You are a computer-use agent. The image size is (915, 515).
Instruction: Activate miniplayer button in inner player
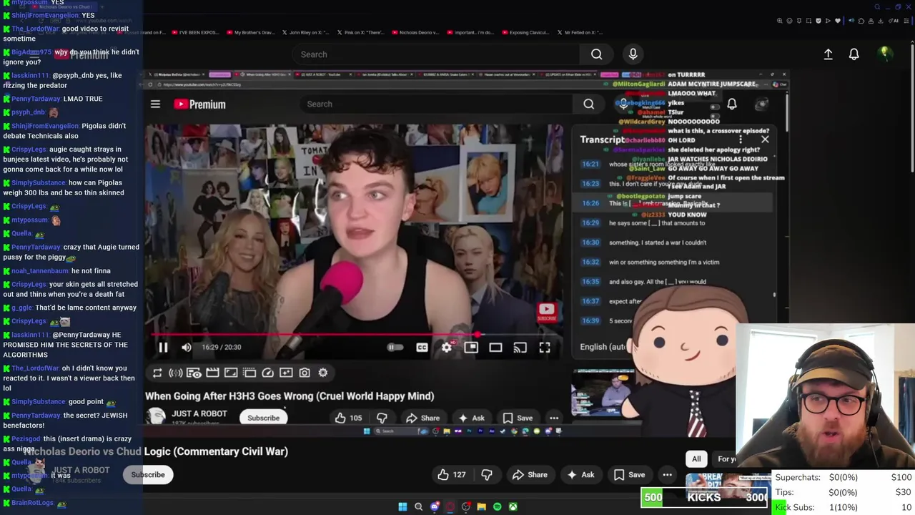point(471,348)
